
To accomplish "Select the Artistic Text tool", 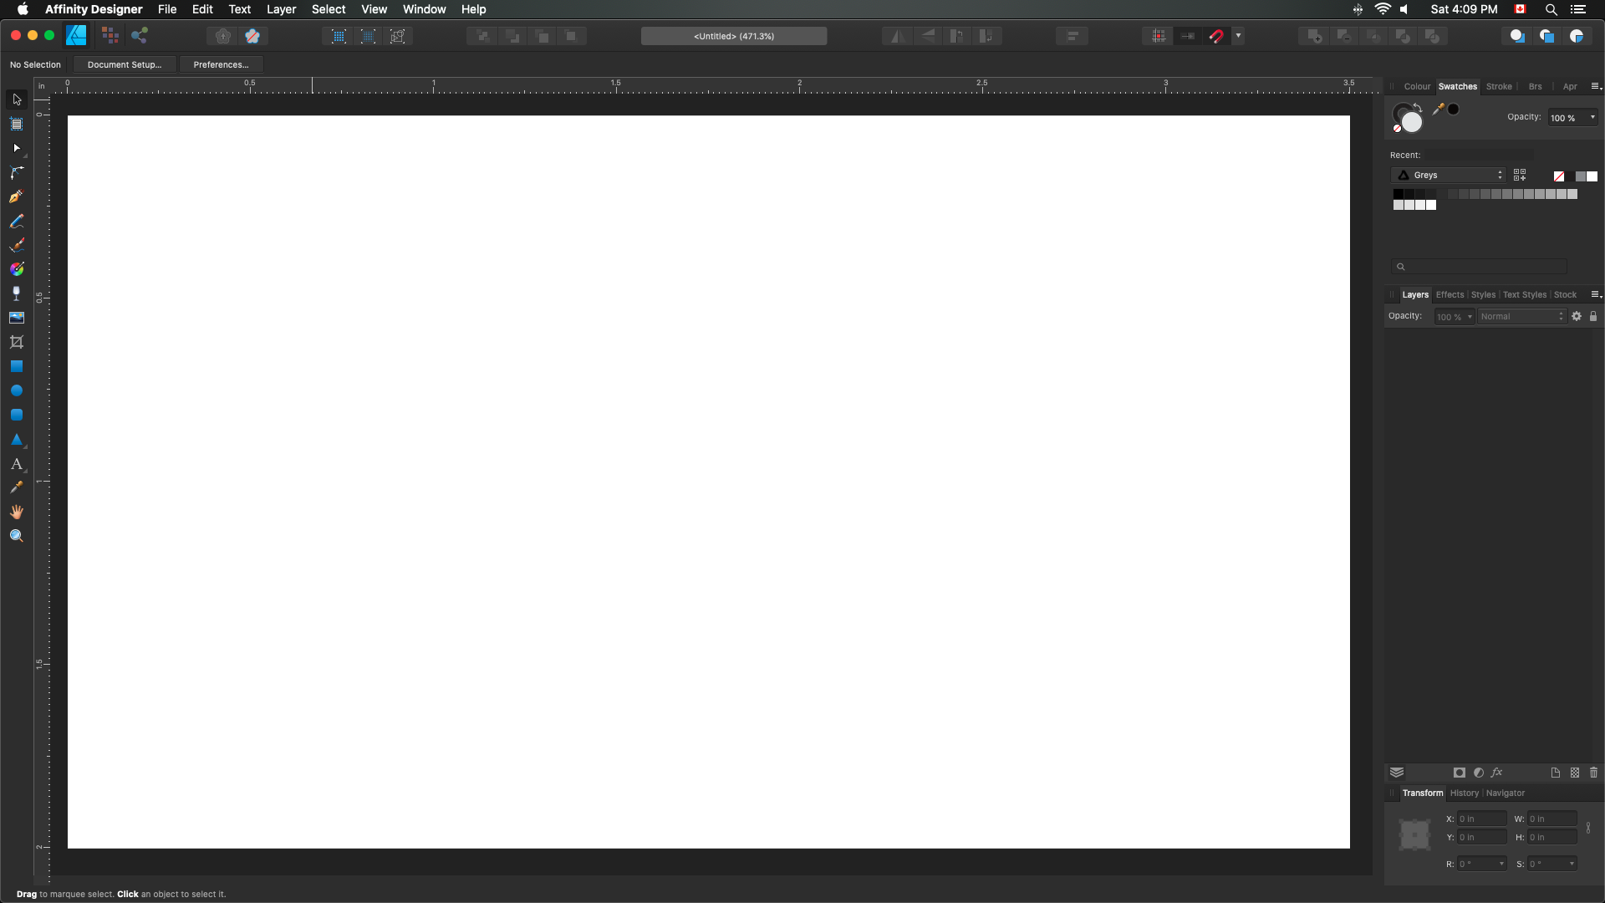I will tap(17, 463).
